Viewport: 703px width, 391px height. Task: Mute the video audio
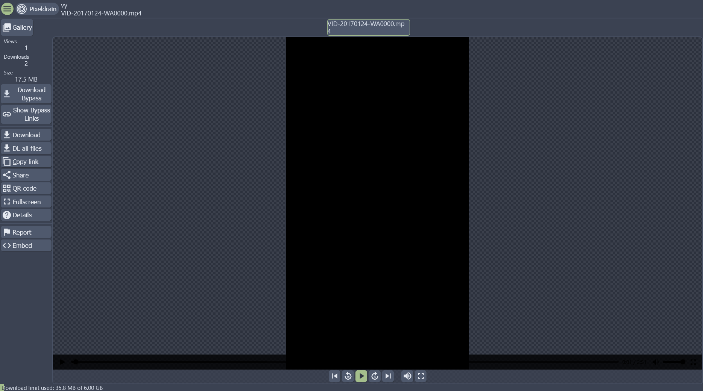pos(407,376)
